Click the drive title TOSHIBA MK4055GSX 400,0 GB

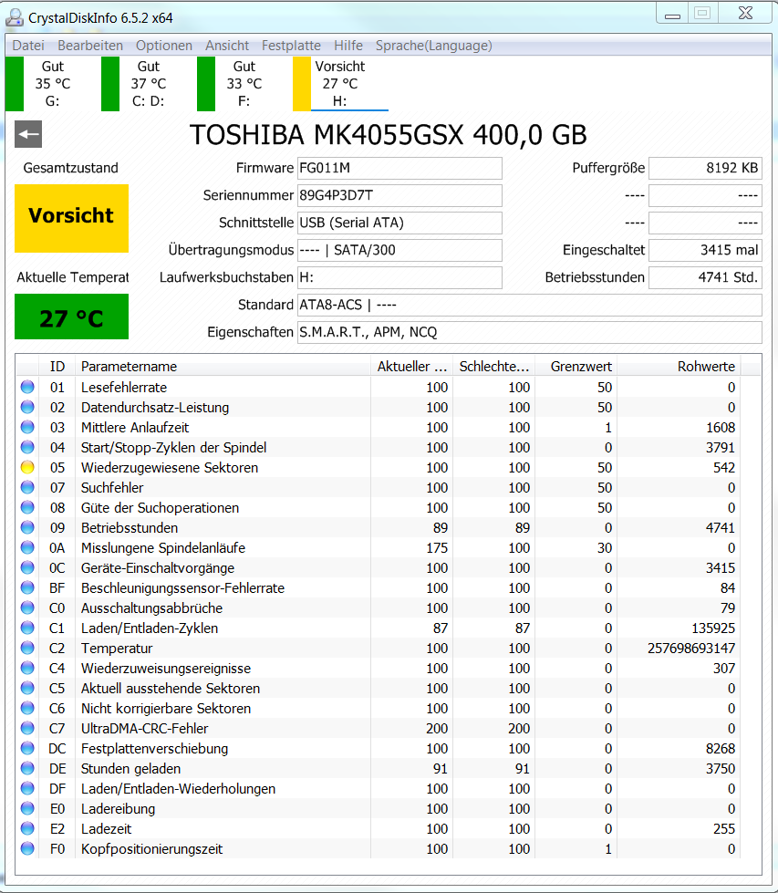[388, 135]
